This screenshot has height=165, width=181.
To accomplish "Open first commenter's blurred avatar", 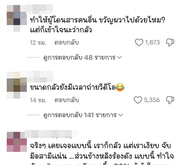I will [17, 18].
